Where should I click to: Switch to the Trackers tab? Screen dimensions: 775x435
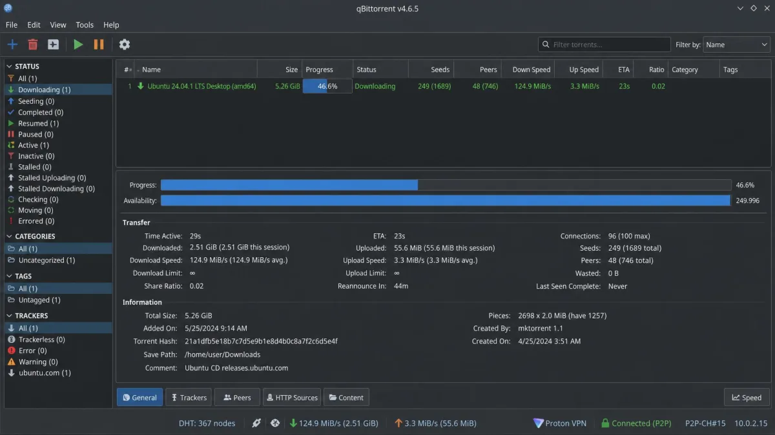pos(188,398)
